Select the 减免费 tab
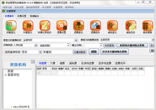 coord(73,63)
